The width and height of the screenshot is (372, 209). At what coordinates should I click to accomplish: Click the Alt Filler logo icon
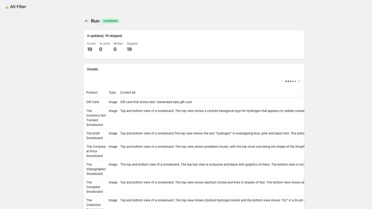tap(7, 7)
